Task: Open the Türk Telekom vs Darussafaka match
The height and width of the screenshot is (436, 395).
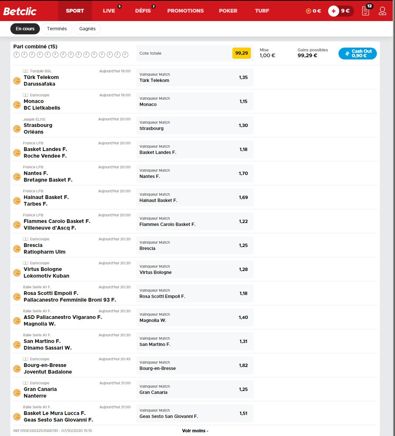Action: [x=41, y=80]
